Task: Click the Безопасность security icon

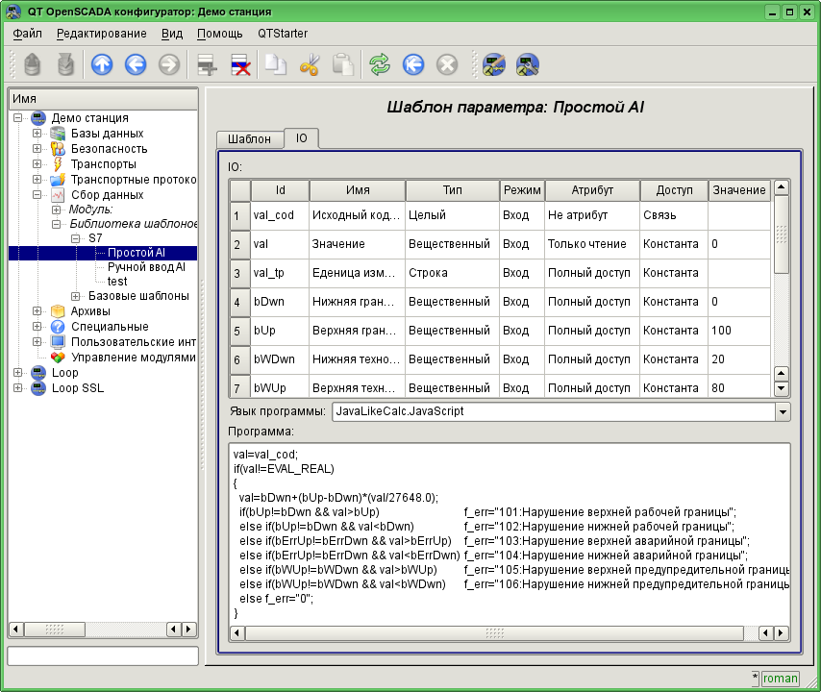Action: pyautogui.click(x=58, y=149)
